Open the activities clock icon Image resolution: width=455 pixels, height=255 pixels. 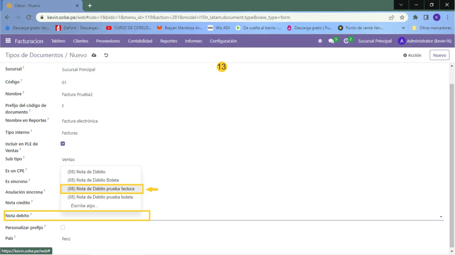346,41
